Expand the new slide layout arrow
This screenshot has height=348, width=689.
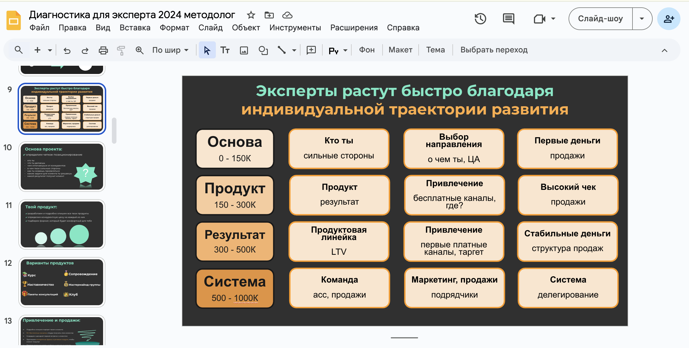(50, 50)
